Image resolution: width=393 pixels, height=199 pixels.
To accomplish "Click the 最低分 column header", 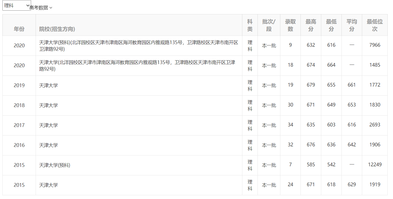I will tap(331, 25).
